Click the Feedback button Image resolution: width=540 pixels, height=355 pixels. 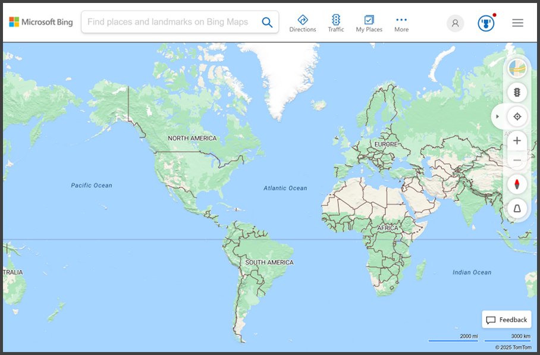click(507, 320)
